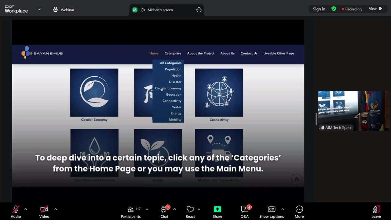Open the More options menu
This screenshot has height=220, width=391.
(x=299, y=212)
